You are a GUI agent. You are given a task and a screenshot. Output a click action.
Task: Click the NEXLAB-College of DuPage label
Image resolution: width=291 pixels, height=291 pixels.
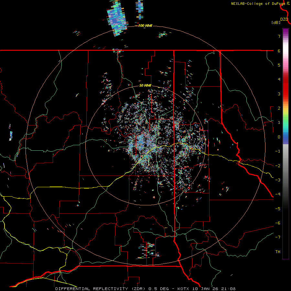click(258, 4)
